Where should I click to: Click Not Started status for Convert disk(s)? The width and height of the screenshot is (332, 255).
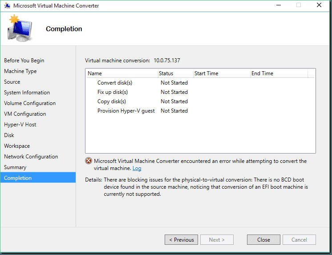tap(174, 83)
